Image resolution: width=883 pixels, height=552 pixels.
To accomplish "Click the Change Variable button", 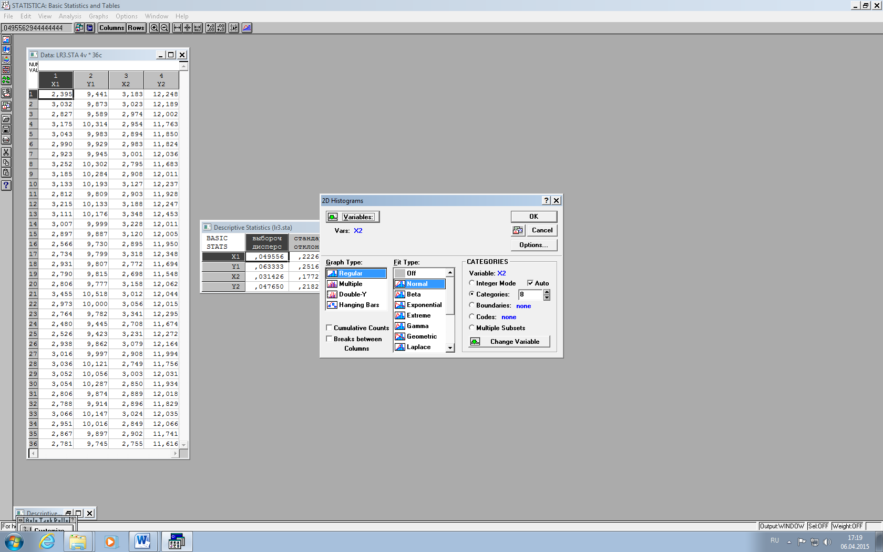I will click(509, 342).
